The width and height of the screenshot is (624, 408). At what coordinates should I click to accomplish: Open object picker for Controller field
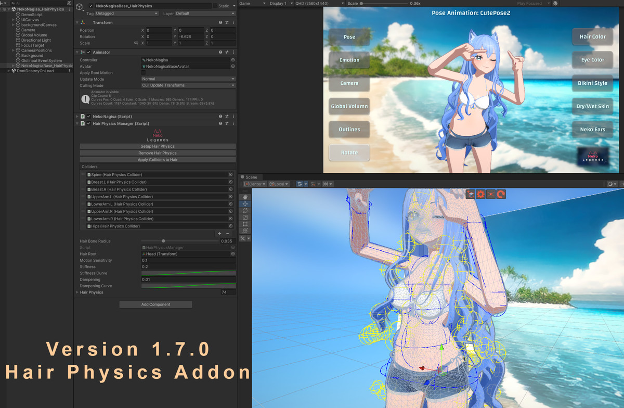(x=233, y=60)
